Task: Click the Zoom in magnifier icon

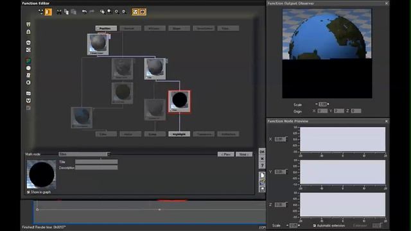Action: [116, 12]
